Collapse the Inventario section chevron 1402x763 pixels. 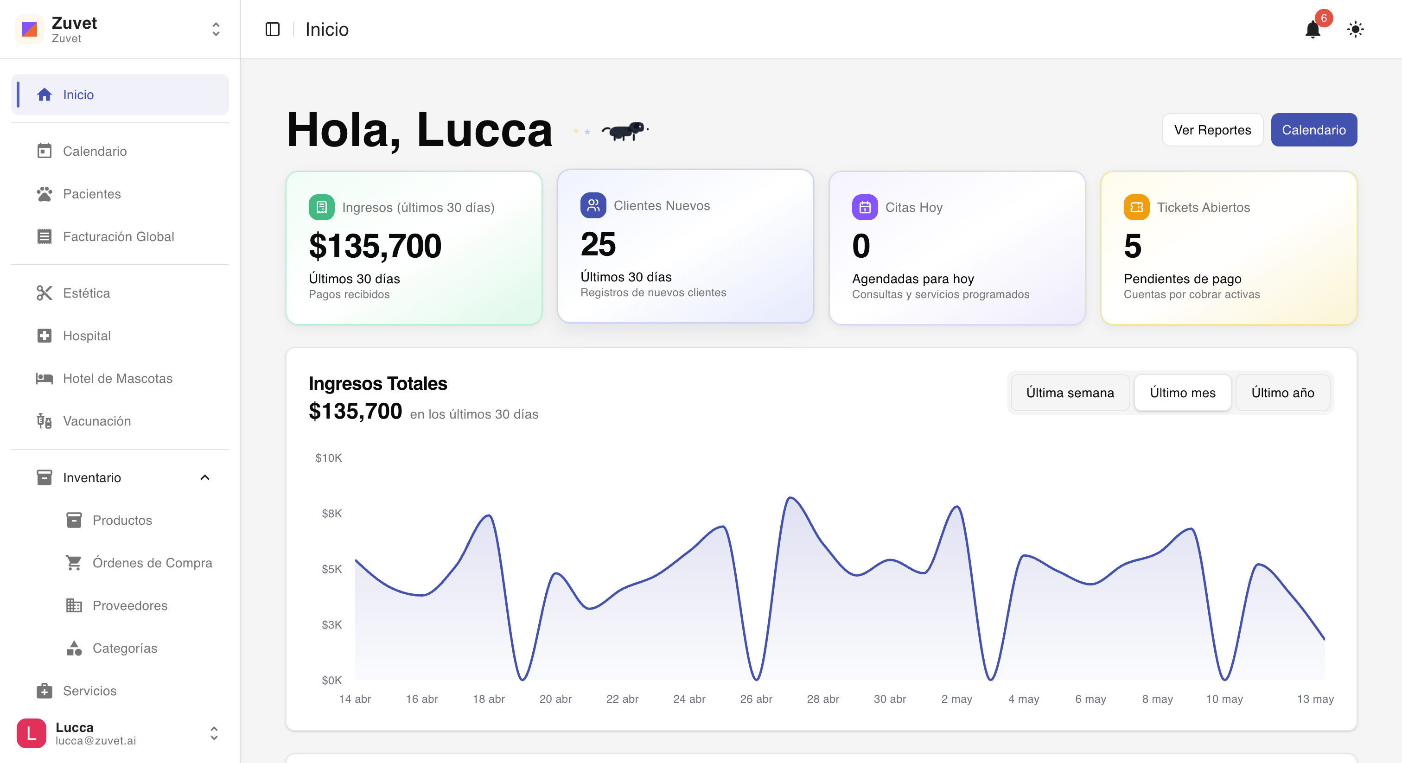[204, 477]
